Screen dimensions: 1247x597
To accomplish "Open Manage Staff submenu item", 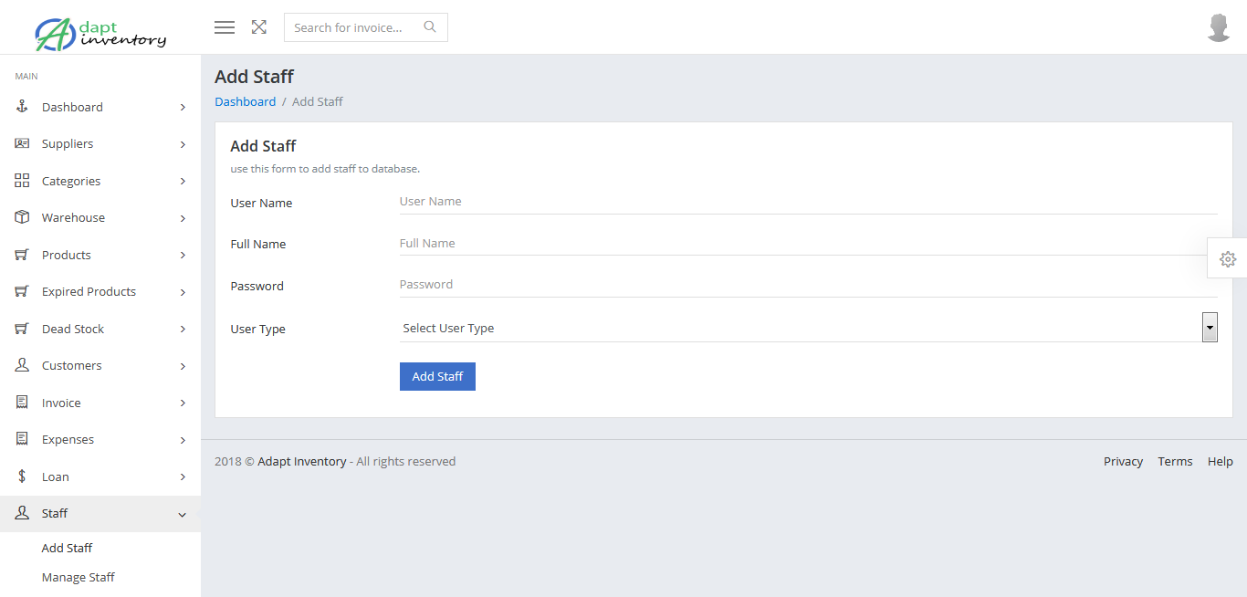I will coord(79,577).
